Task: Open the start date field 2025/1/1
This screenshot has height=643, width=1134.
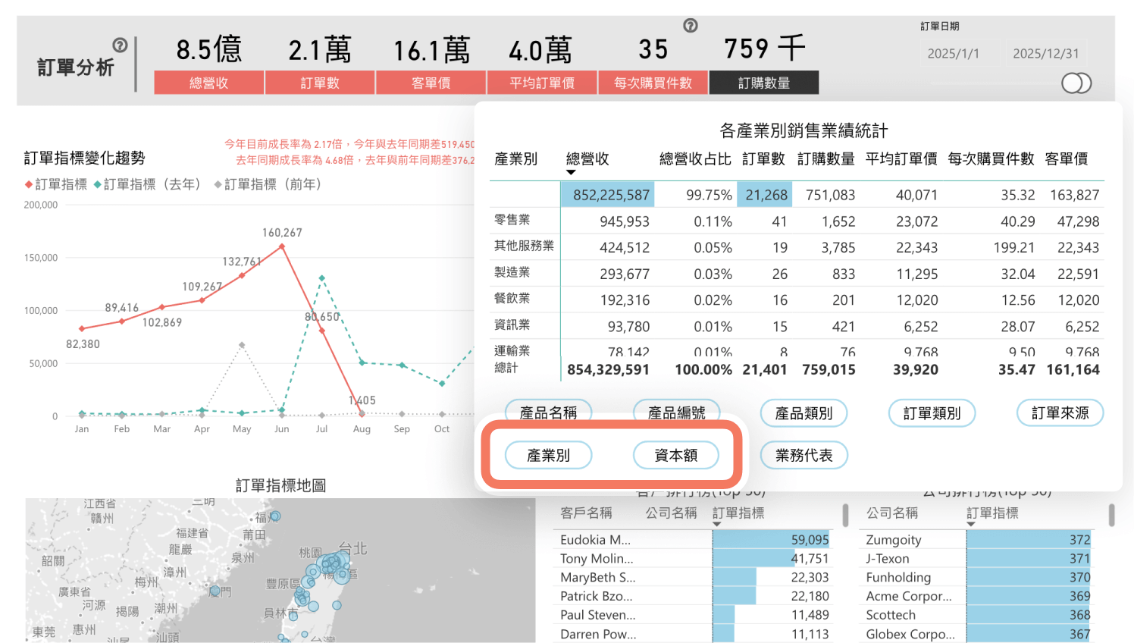Action: point(953,54)
